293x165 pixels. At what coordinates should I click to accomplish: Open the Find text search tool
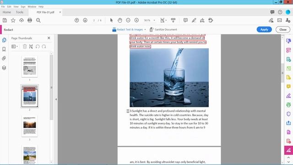(38, 20)
